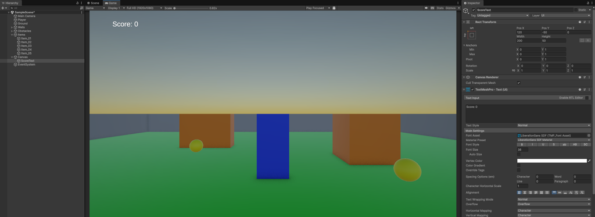The width and height of the screenshot is (595, 217).
Task: Open Canvas Renderer help reference
Action: (x=580, y=77)
